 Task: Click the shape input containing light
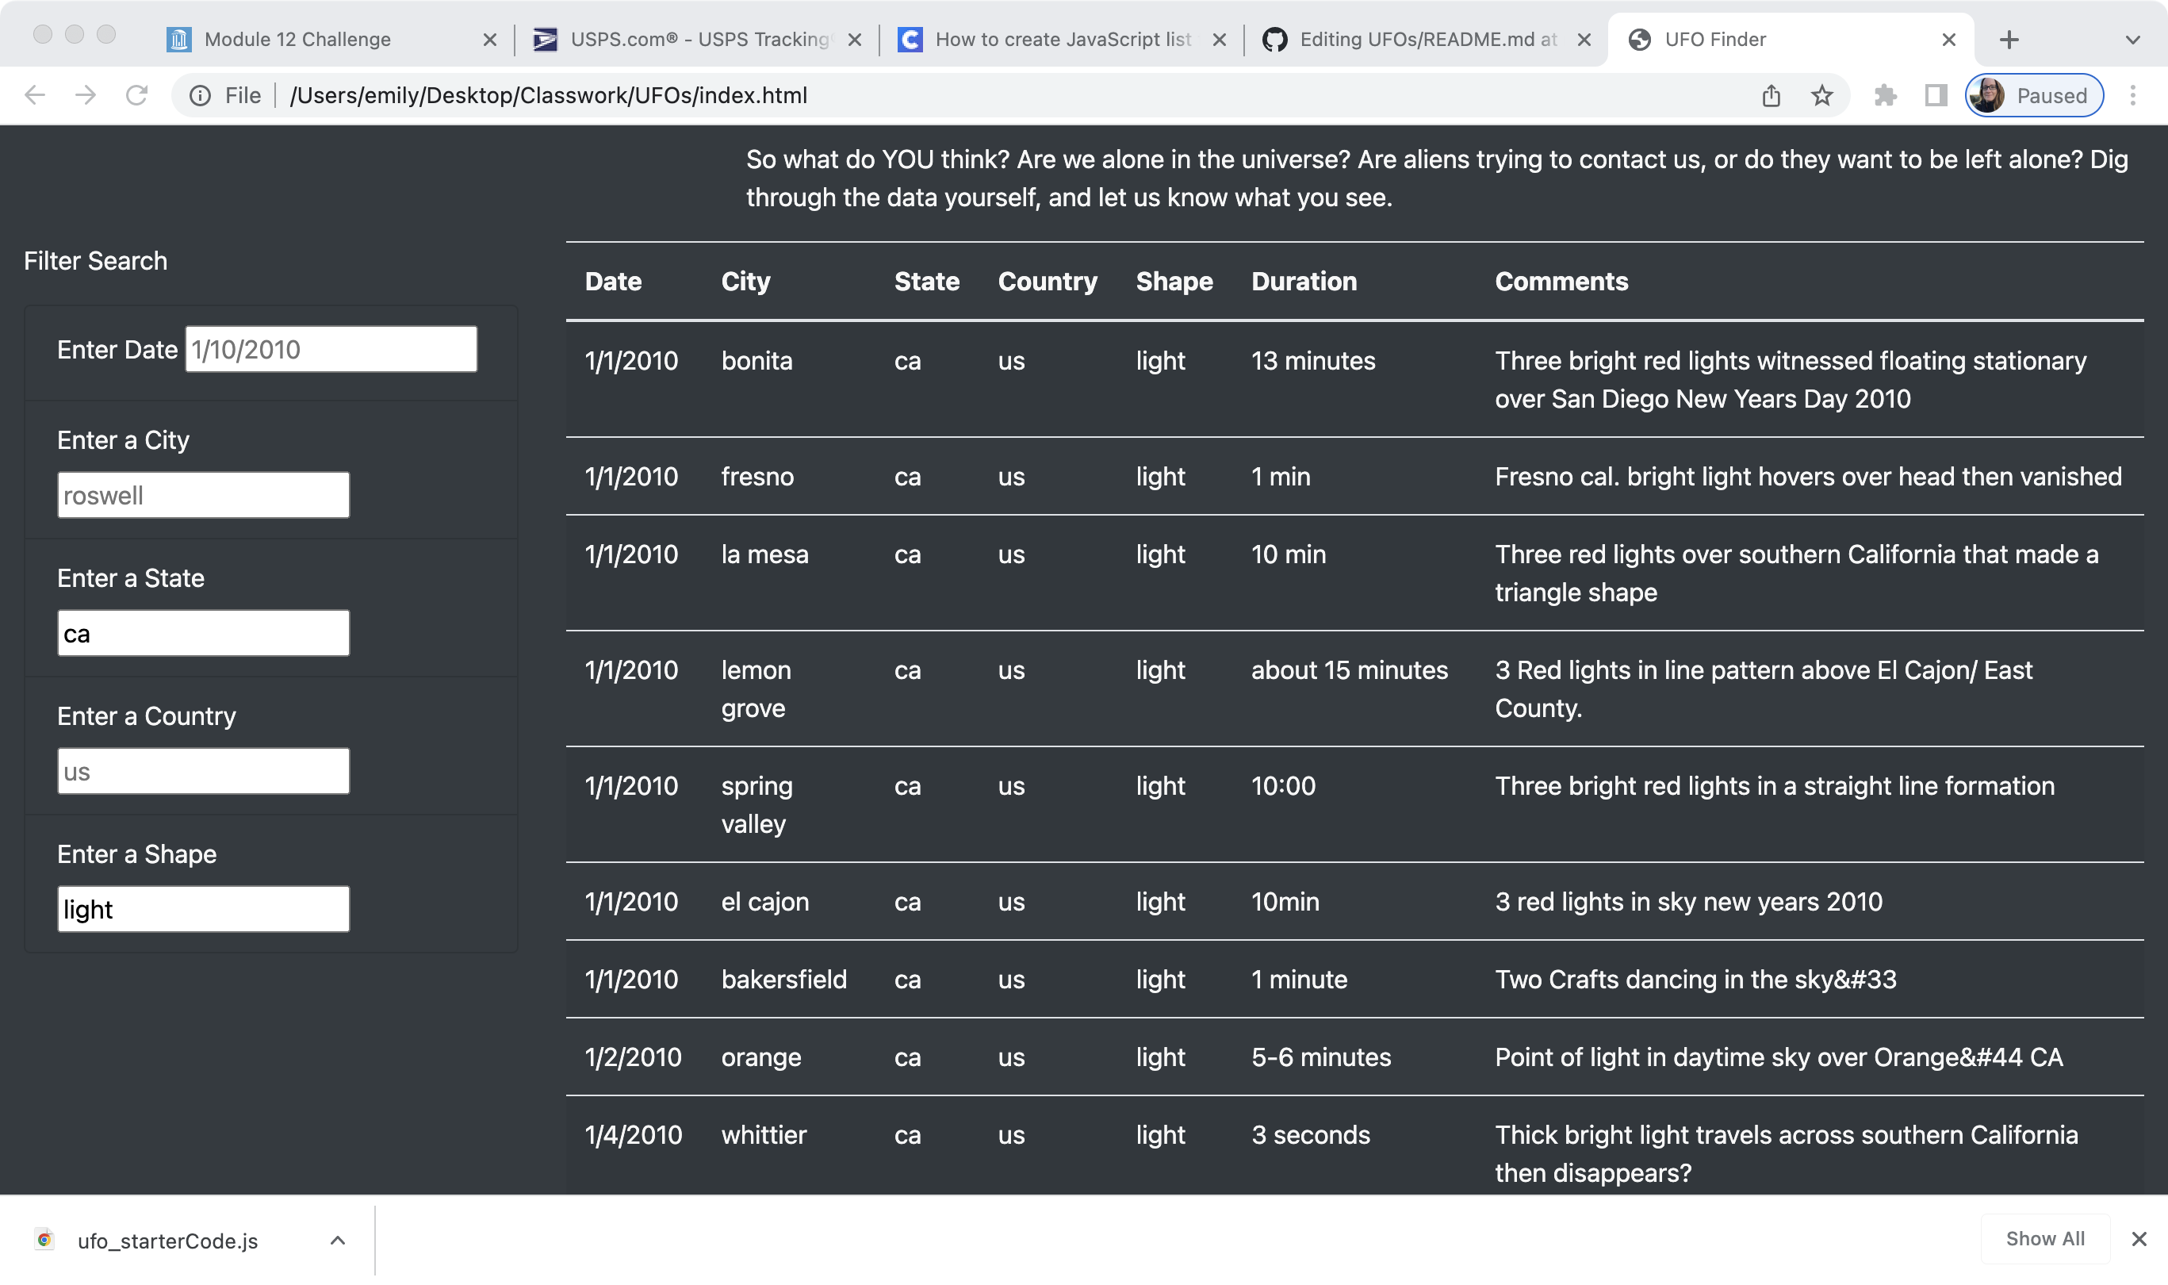tap(202, 908)
